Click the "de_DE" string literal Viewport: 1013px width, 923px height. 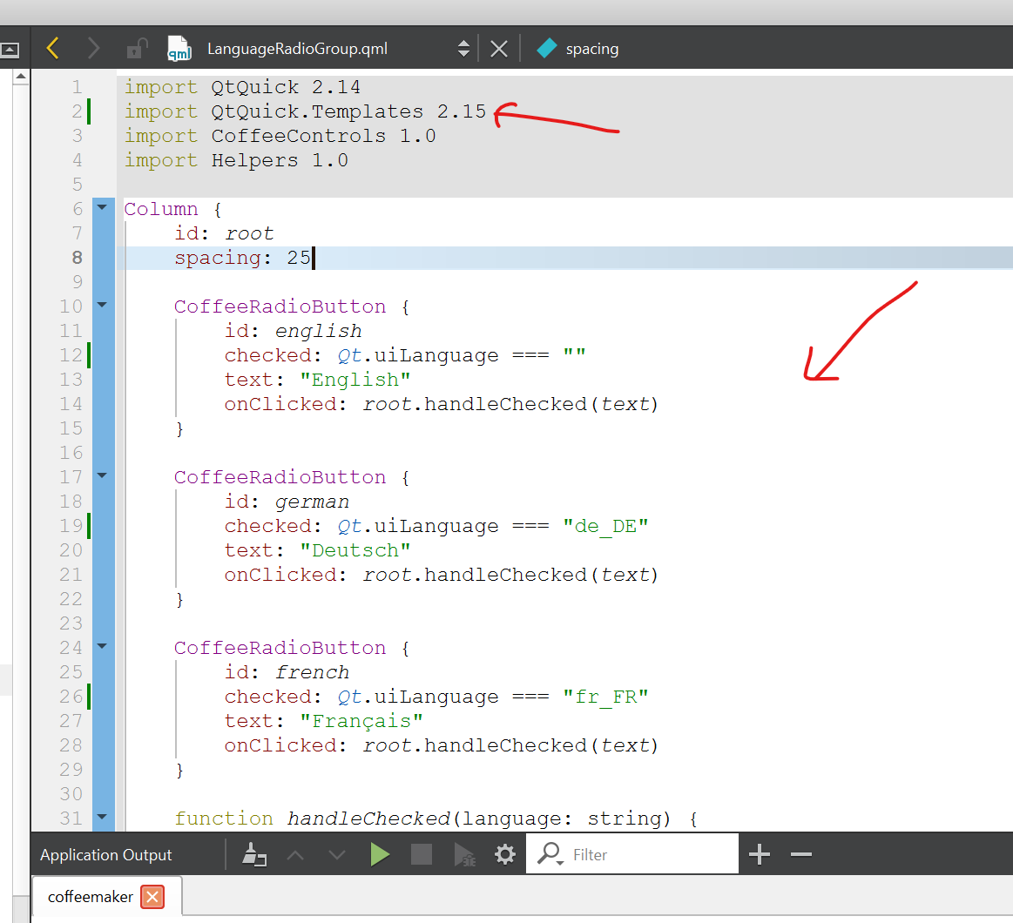(x=605, y=527)
